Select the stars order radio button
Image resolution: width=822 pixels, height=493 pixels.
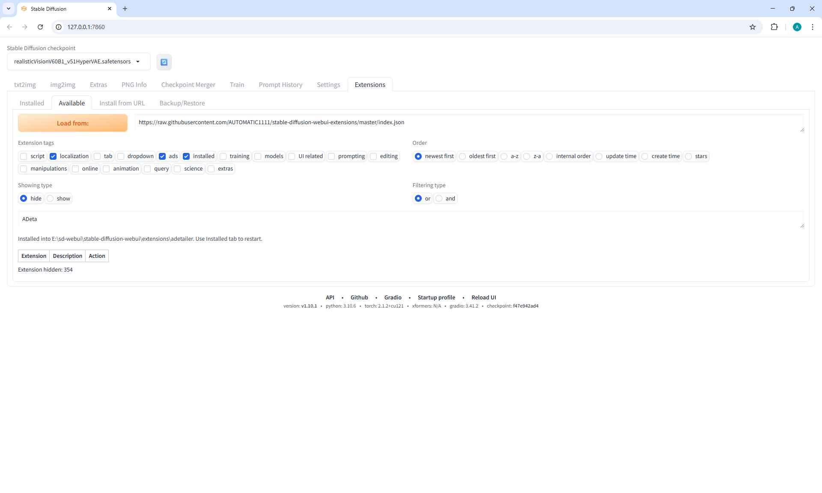pyautogui.click(x=688, y=156)
